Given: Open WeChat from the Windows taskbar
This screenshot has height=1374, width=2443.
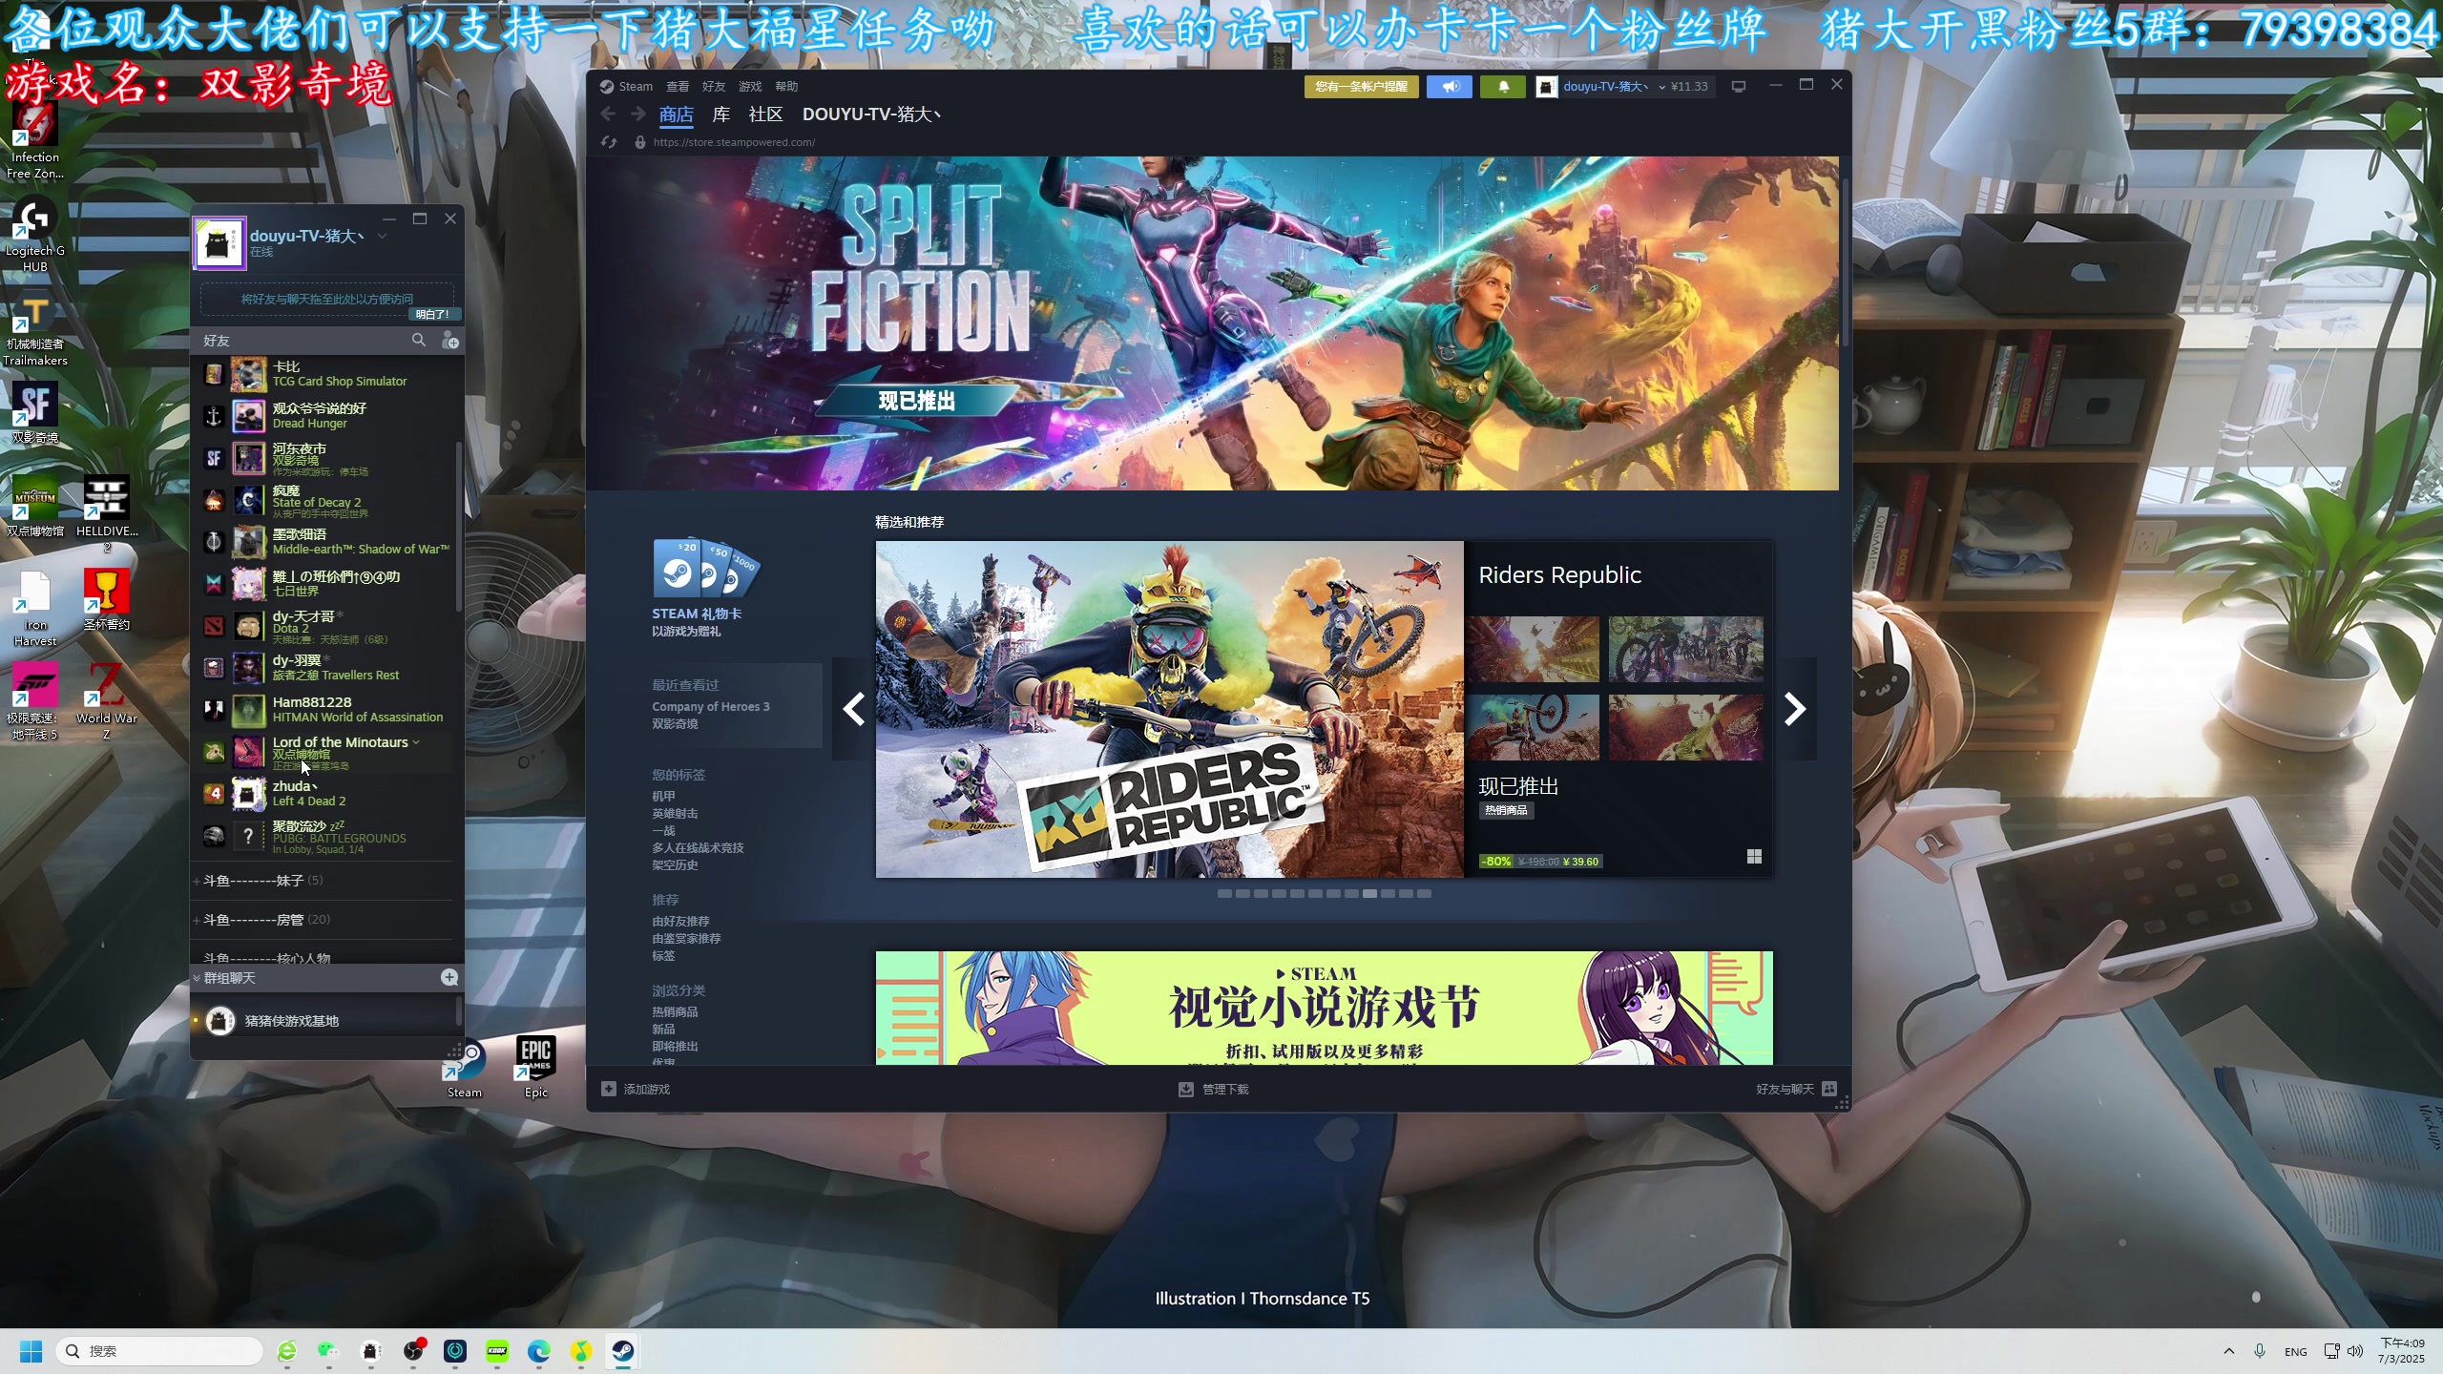Looking at the screenshot, I should tap(328, 1350).
